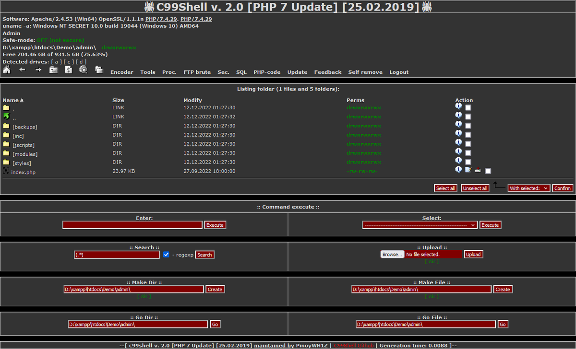Click the back arrow navigation icon
This screenshot has width=576, height=349.
coord(22,70)
